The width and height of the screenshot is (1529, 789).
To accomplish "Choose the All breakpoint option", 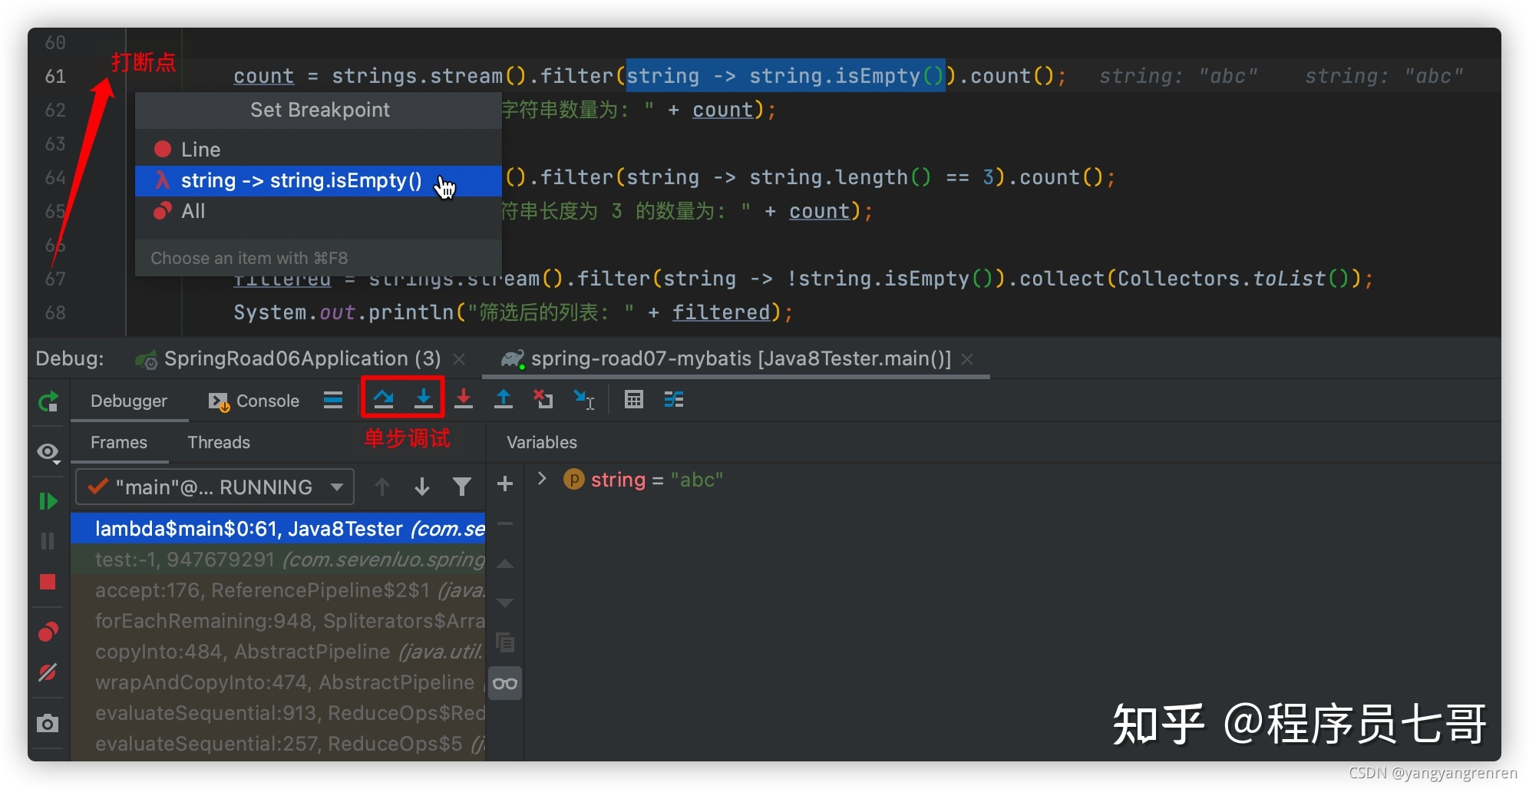I will [x=319, y=211].
